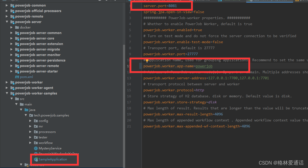Expand the powerjob-server-monitor node
This screenshot has width=308, height=168.
tap(12, 55)
